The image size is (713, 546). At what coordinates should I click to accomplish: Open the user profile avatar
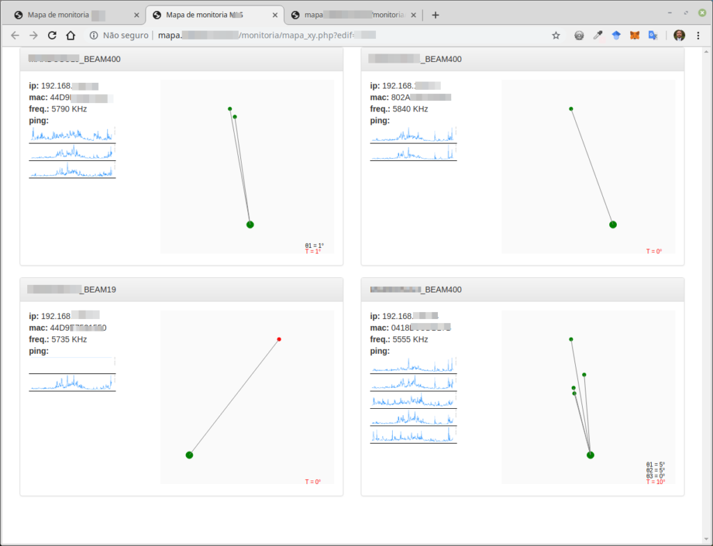coord(679,36)
